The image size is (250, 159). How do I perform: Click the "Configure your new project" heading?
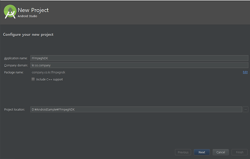click(x=28, y=35)
